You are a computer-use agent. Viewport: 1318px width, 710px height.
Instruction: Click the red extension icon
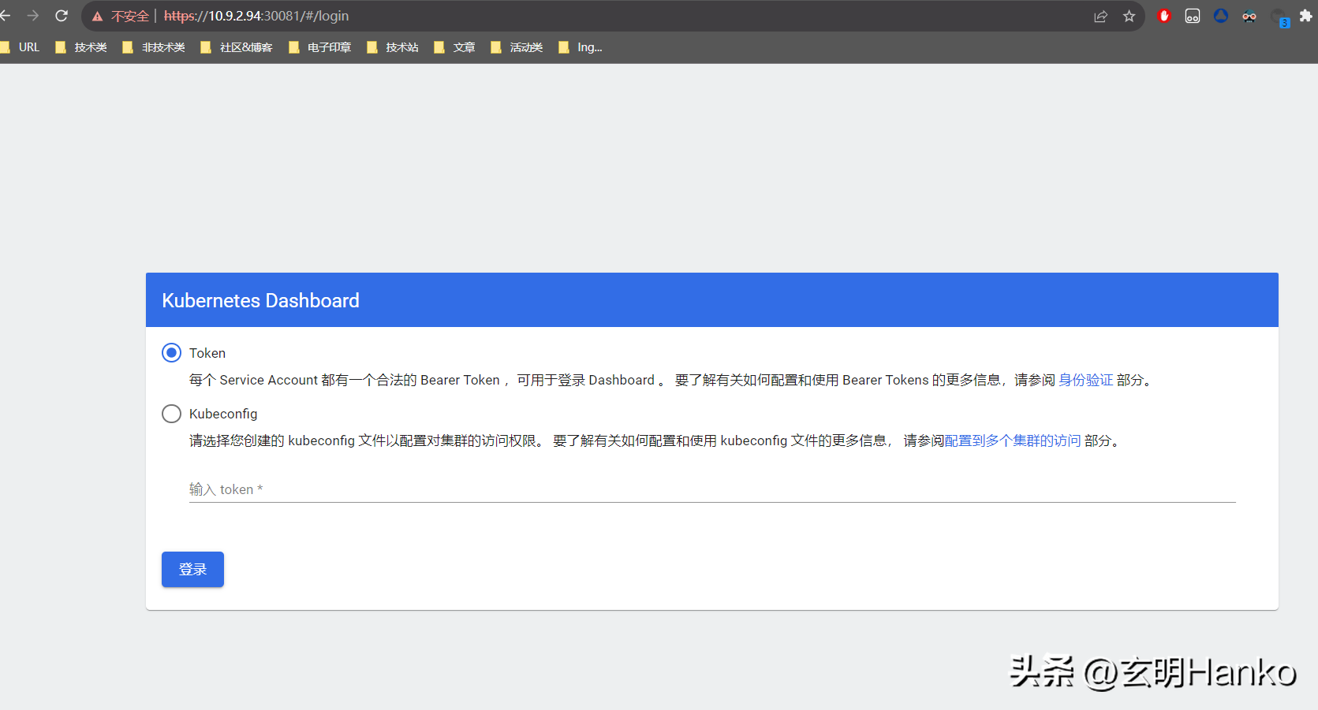coord(1164,16)
